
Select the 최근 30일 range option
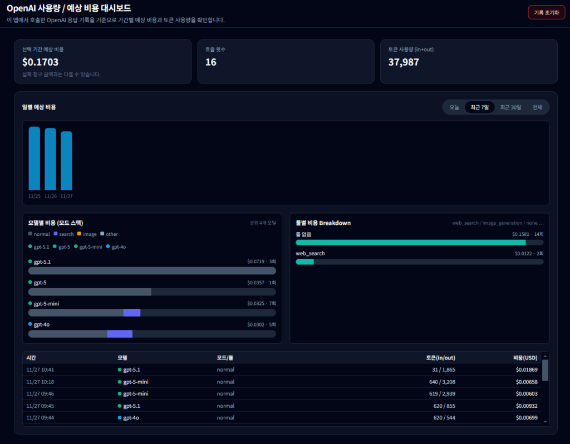510,107
